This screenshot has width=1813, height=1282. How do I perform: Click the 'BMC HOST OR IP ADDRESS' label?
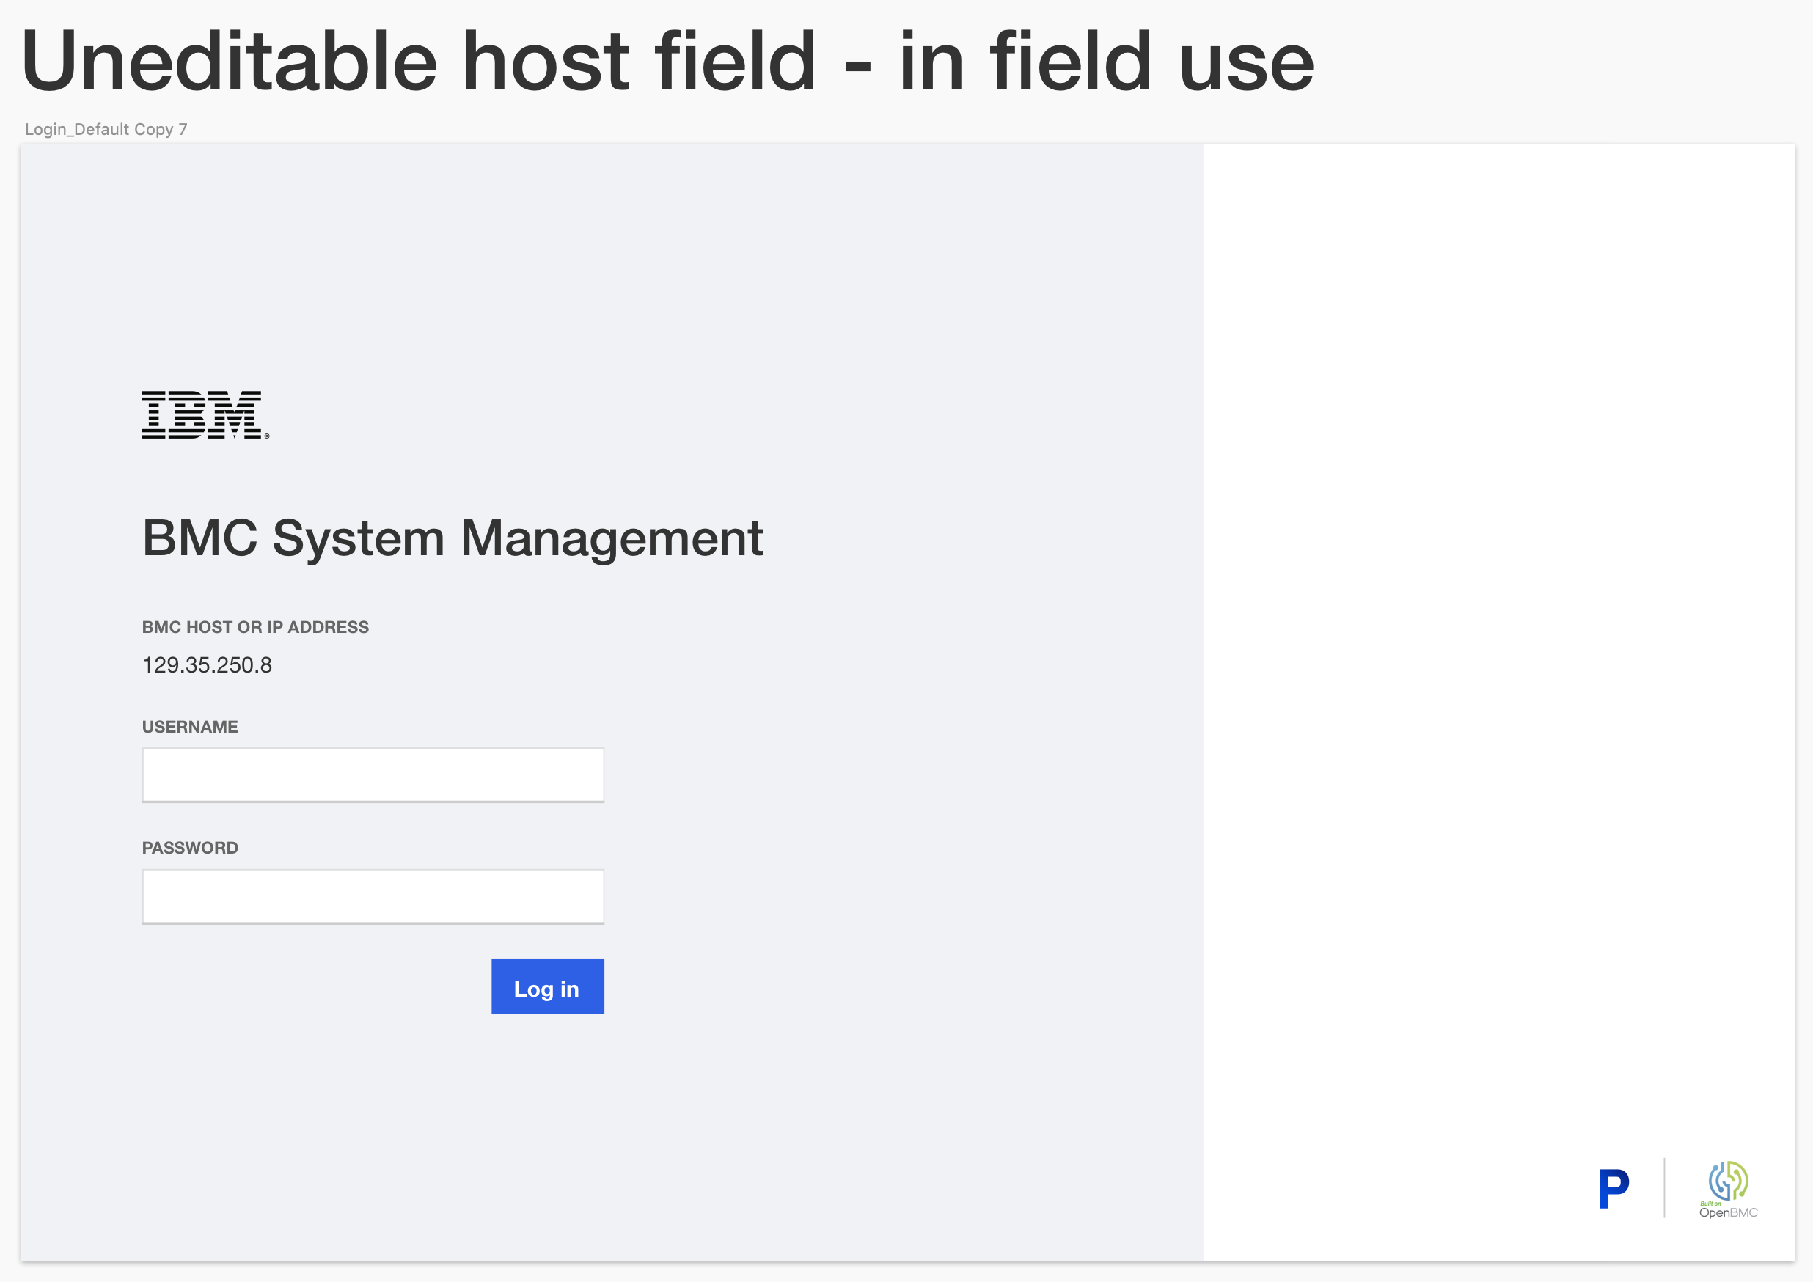(254, 627)
